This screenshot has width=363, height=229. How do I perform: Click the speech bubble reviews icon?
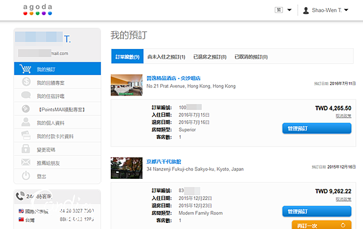point(26,95)
